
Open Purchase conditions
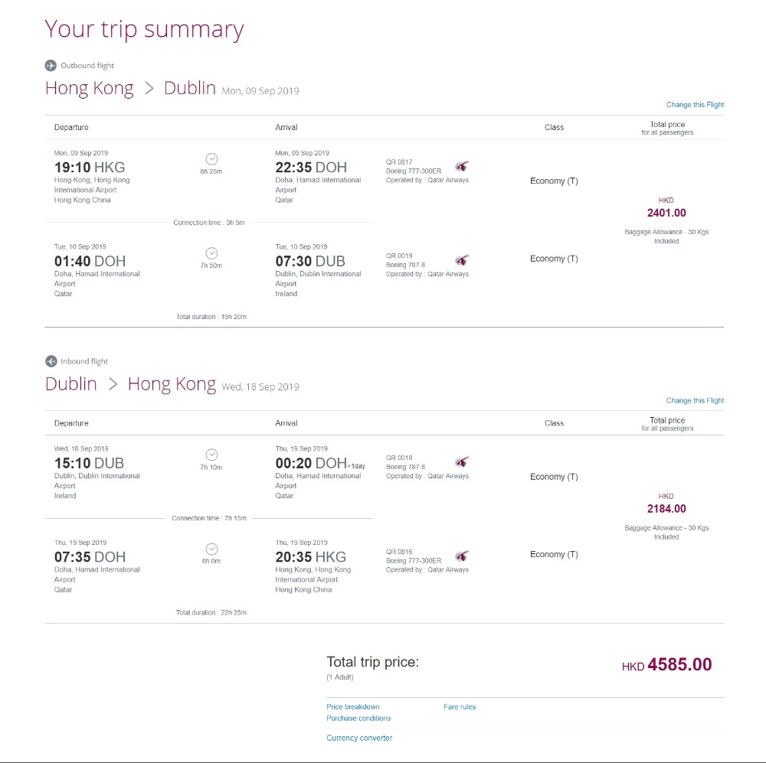coord(358,718)
